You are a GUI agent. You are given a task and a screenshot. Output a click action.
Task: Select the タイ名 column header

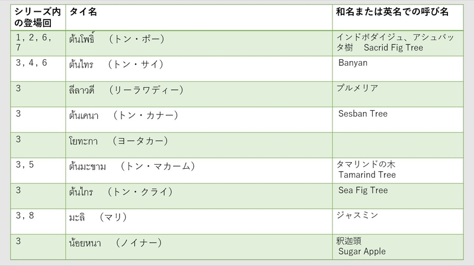[199, 18]
